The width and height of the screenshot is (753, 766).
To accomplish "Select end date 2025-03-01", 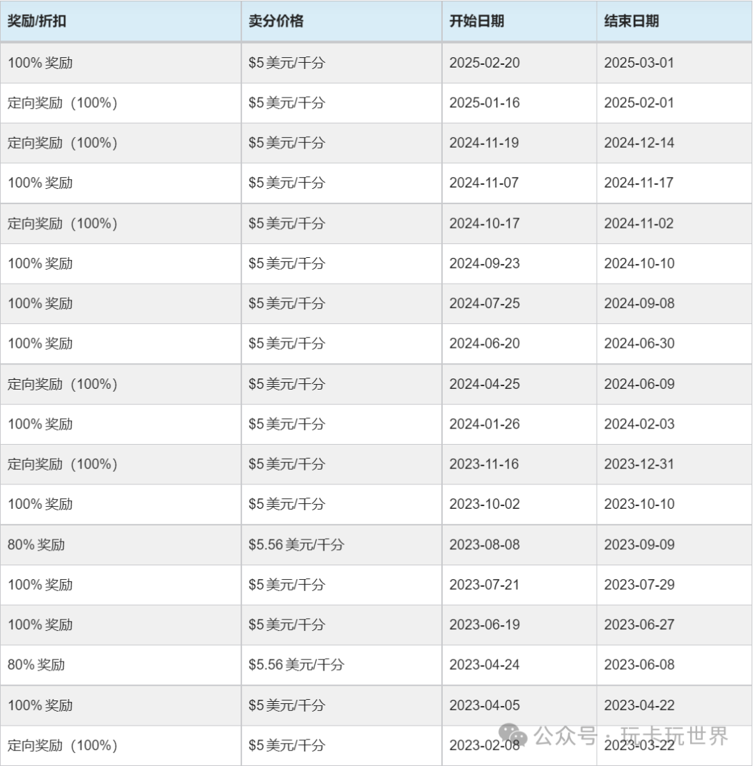I will [639, 63].
